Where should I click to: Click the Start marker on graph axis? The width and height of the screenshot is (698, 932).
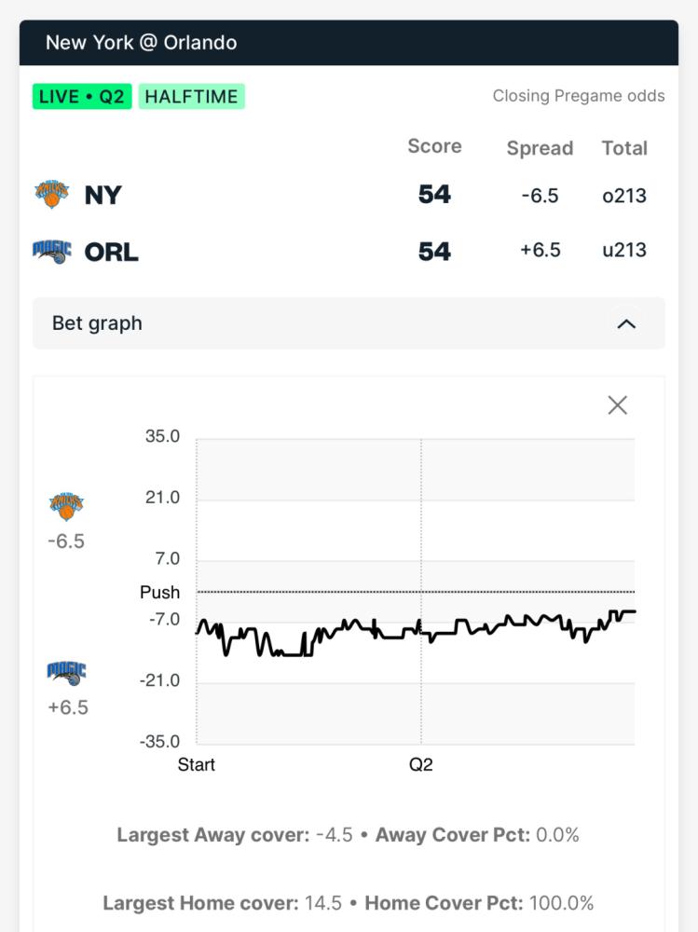[x=197, y=764]
